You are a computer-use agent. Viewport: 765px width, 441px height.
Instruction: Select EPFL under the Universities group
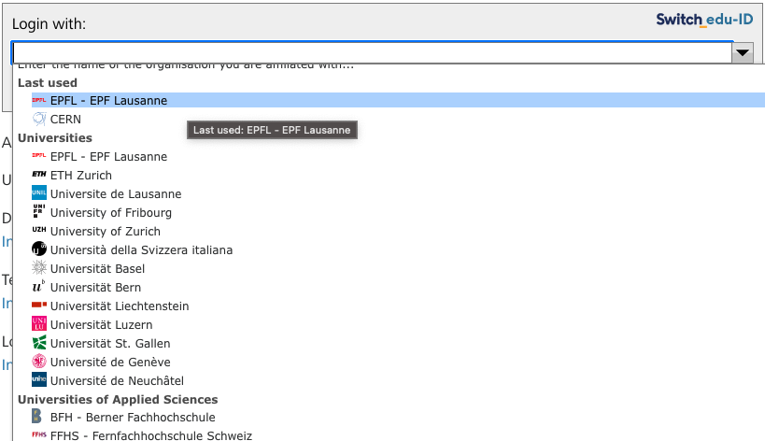108,157
